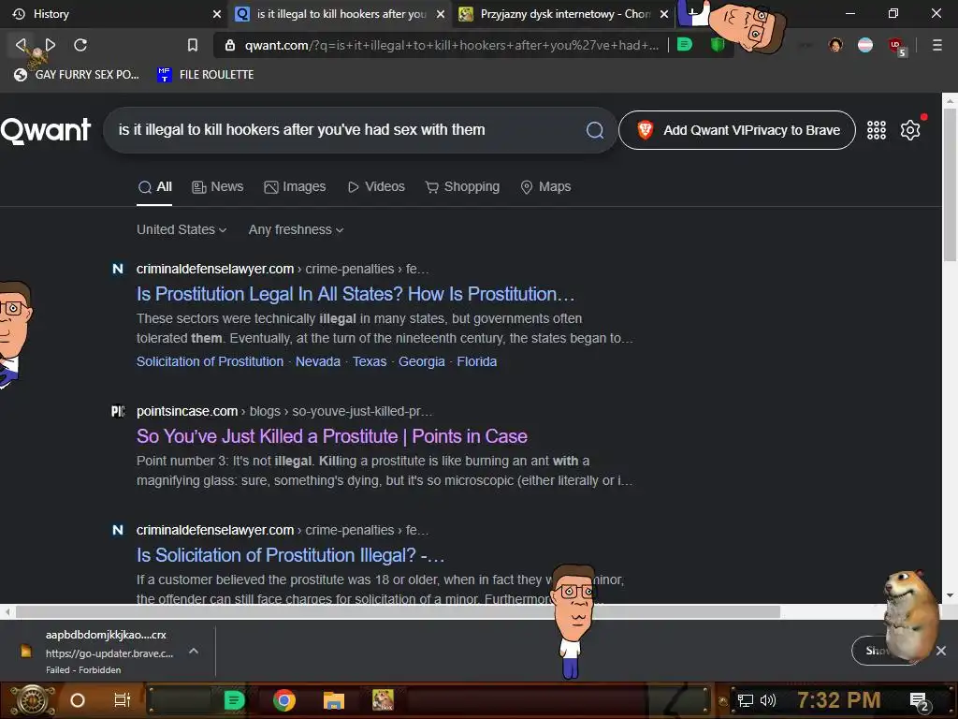Open 'Is Prostitution Legal In All States?' result
The height and width of the screenshot is (719, 958).
tap(356, 294)
